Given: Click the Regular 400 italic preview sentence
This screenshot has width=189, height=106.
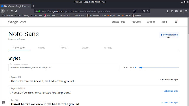Looking at the screenshot, I should pos(41,93).
